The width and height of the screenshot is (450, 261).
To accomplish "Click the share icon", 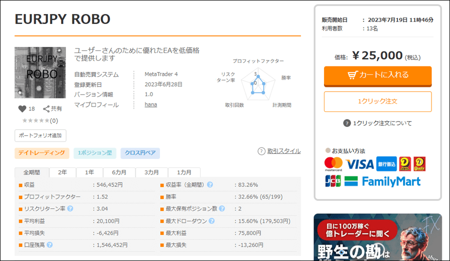I will click(x=46, y=108).
